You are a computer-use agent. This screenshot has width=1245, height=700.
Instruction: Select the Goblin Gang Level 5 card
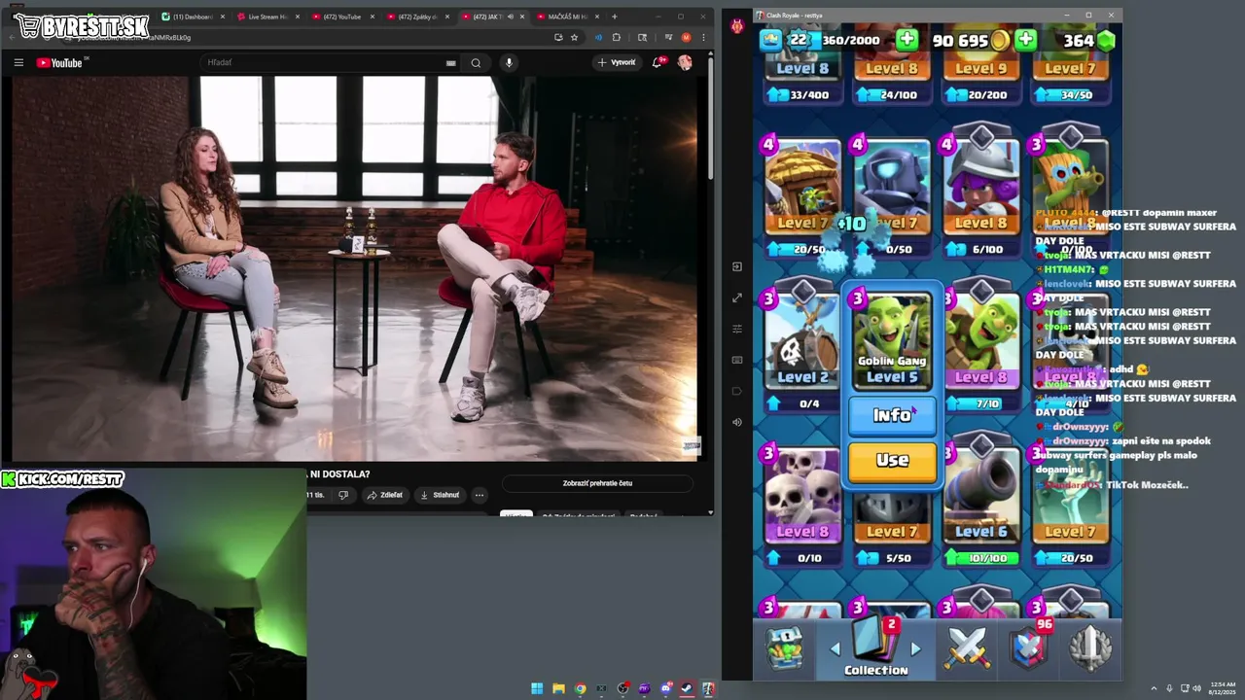point(892,339)
